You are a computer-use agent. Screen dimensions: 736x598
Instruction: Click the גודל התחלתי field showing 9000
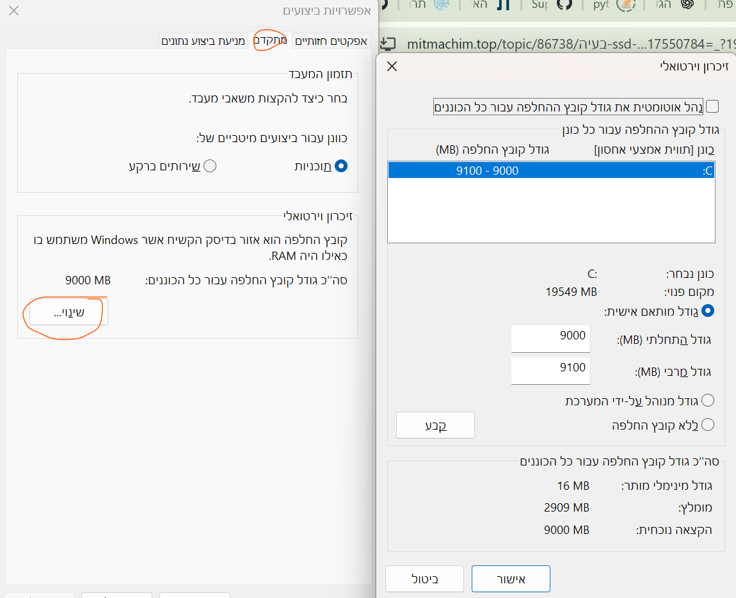click(x=550, y=338)
